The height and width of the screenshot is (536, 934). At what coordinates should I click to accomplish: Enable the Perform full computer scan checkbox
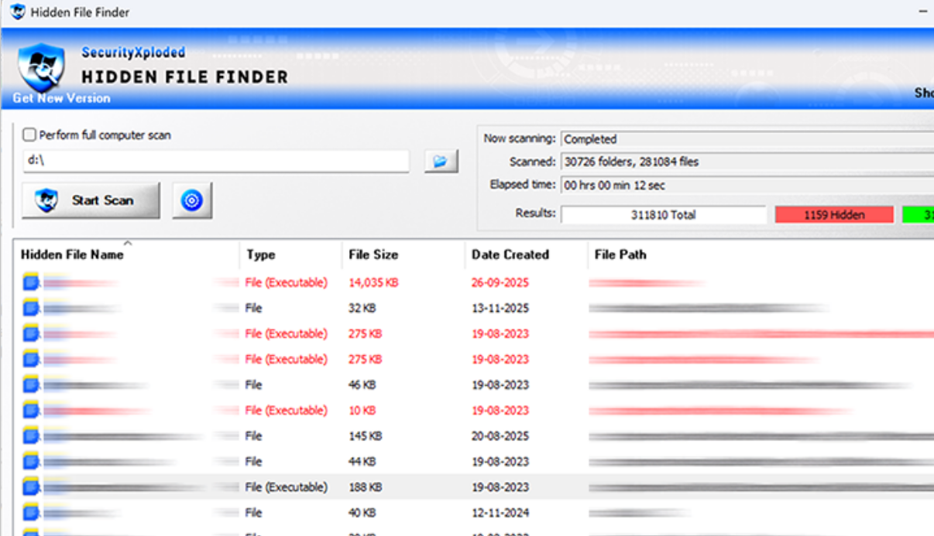[x=28, y=134]
